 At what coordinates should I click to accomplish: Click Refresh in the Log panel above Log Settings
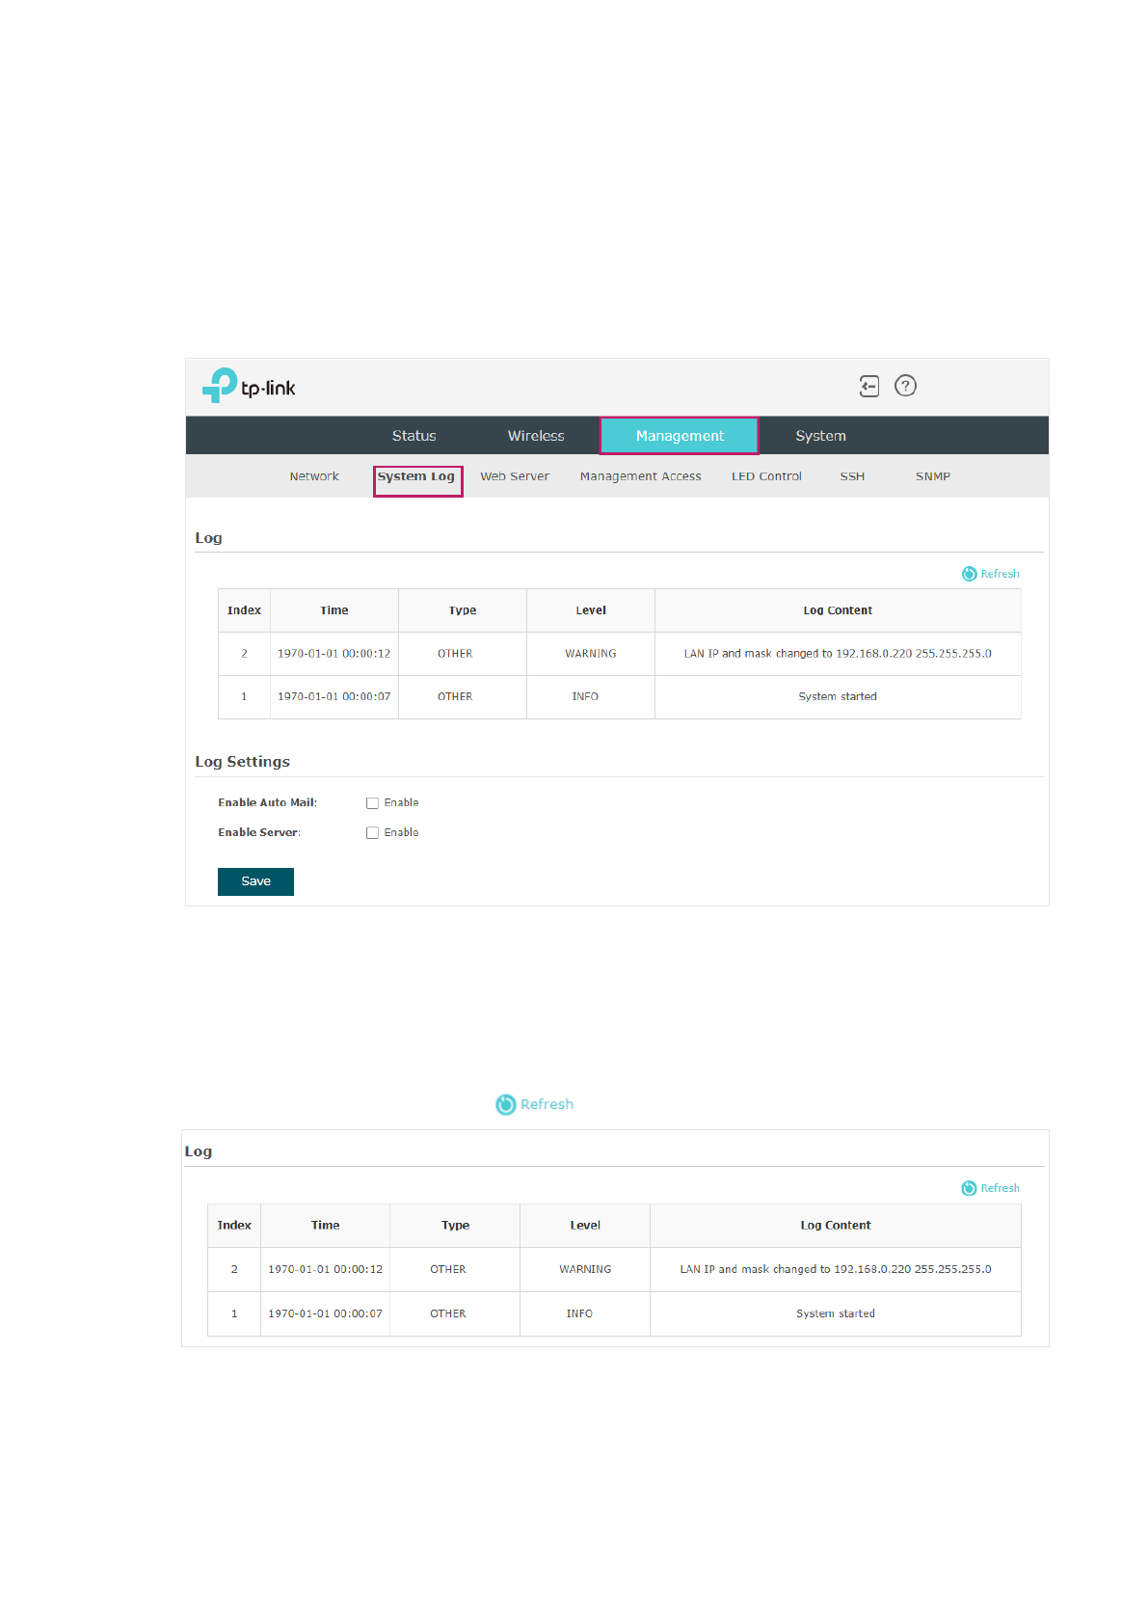tap(991, 574)
